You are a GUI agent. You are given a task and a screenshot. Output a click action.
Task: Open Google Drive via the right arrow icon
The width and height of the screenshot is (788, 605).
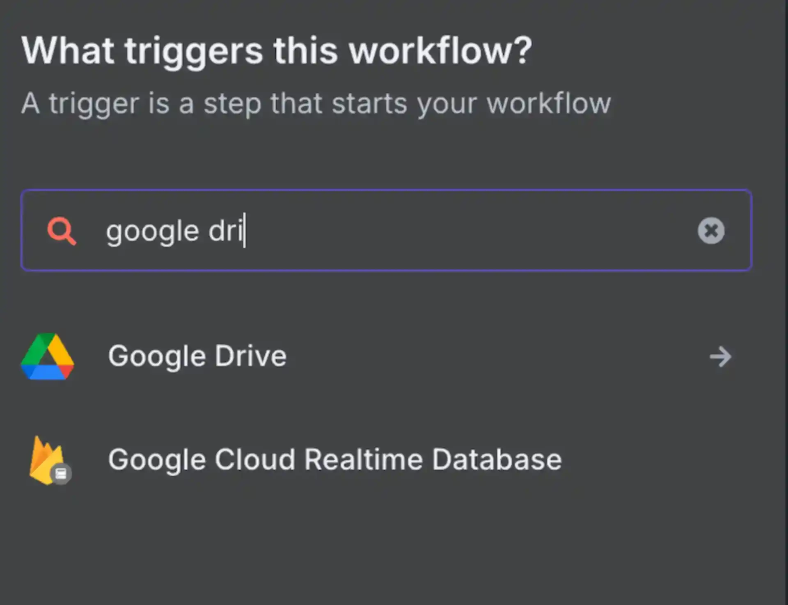click(720, 356)
